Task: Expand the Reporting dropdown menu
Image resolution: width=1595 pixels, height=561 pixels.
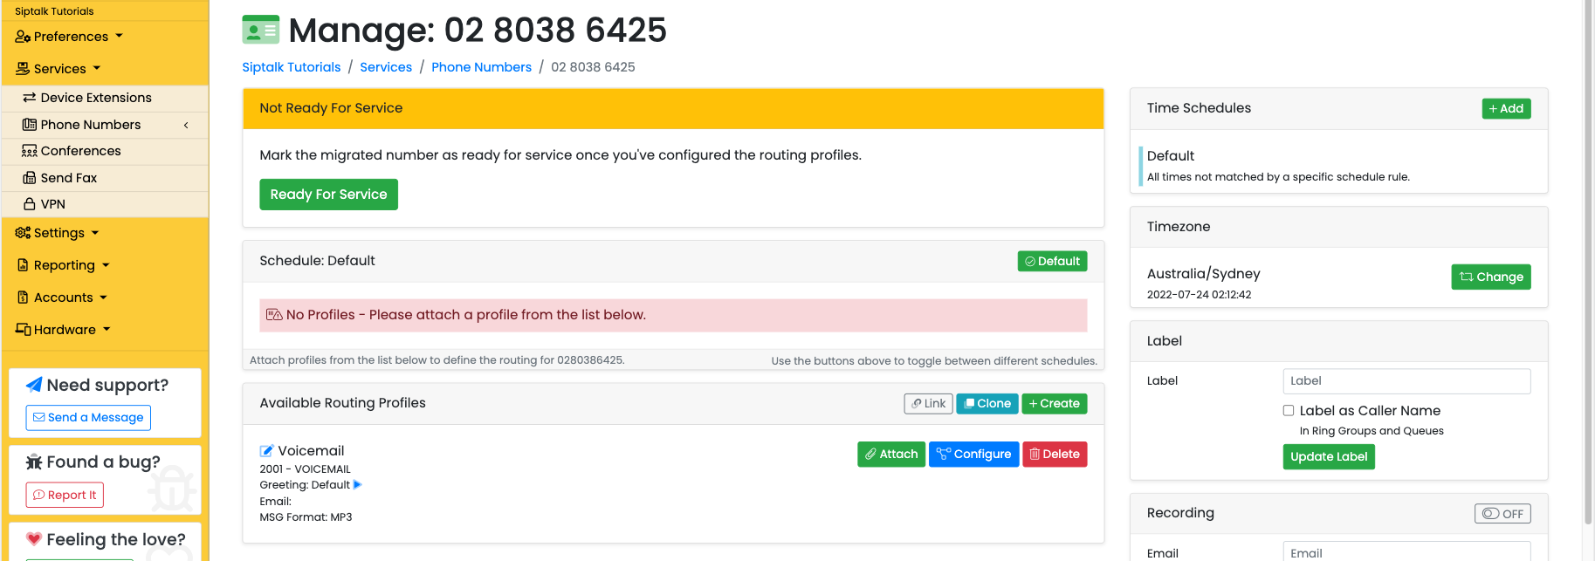Action: point(106,265)
